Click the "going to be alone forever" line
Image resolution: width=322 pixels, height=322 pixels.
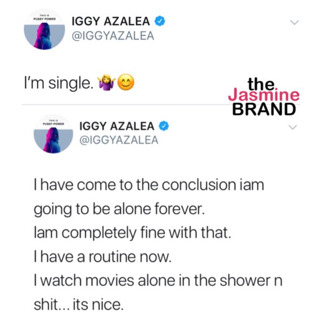point(119,209)
